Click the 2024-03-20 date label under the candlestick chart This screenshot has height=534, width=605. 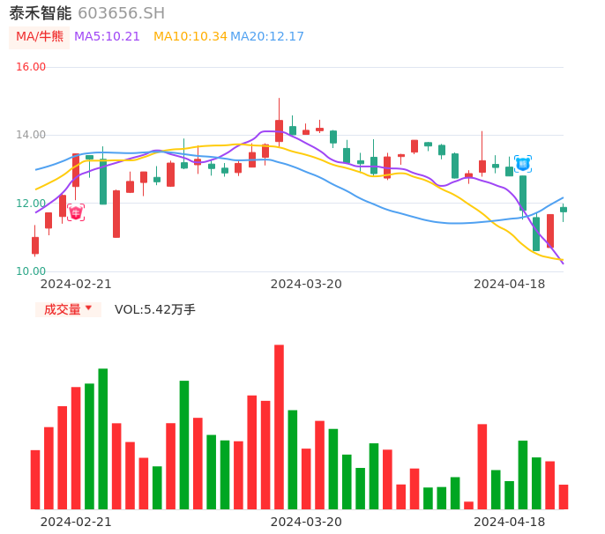tap(306, 284)
